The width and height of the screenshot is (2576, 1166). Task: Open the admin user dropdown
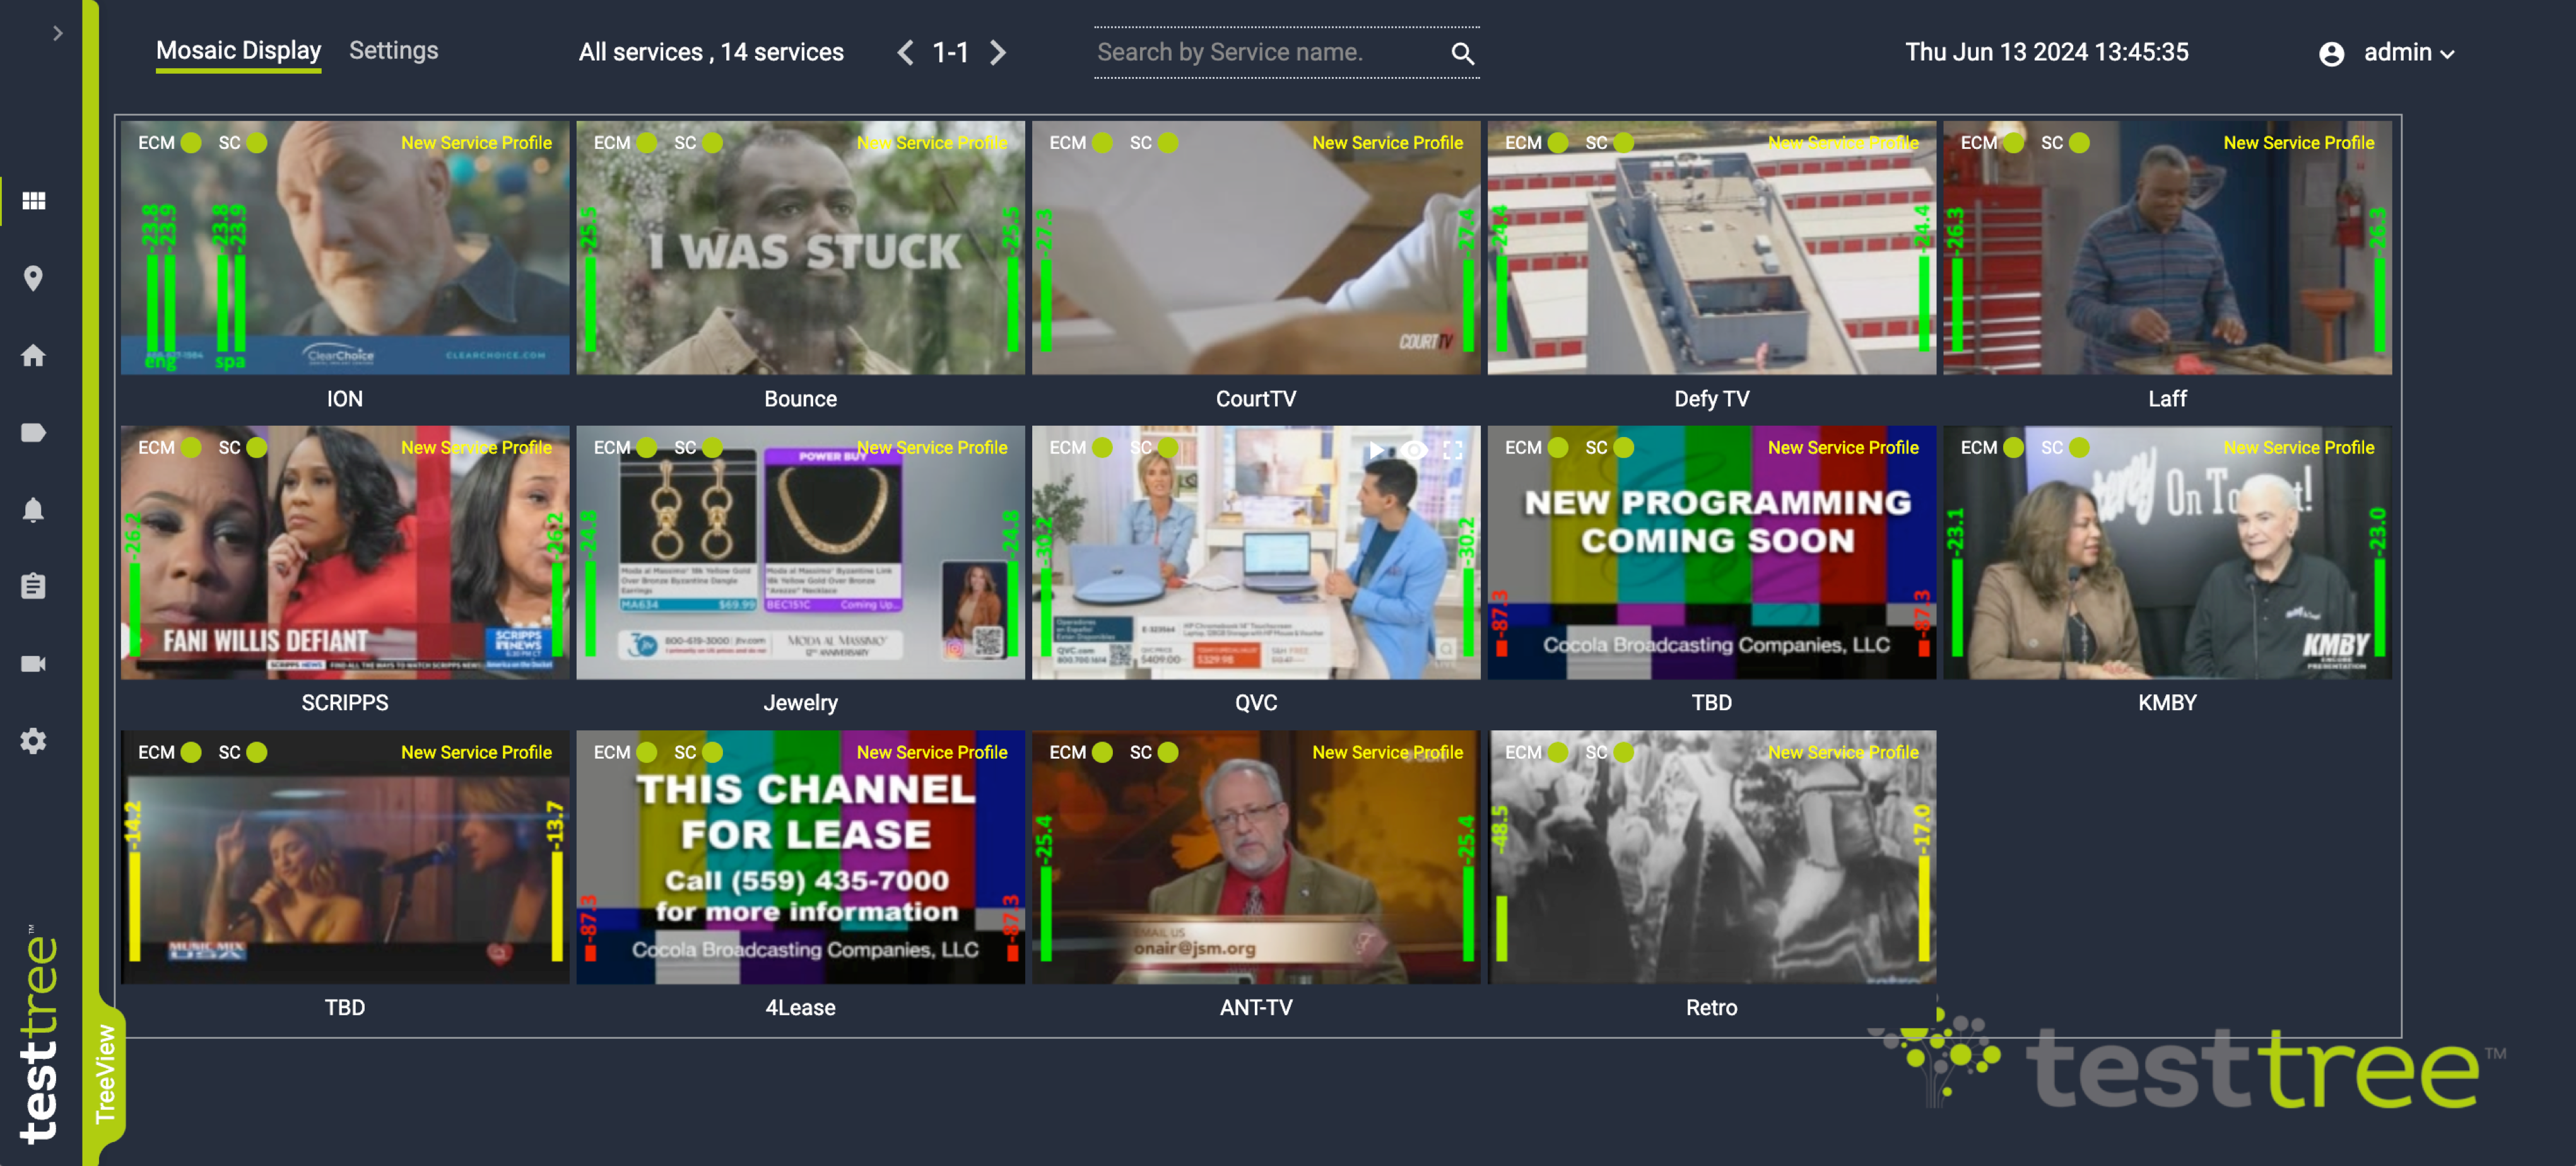2409,53
